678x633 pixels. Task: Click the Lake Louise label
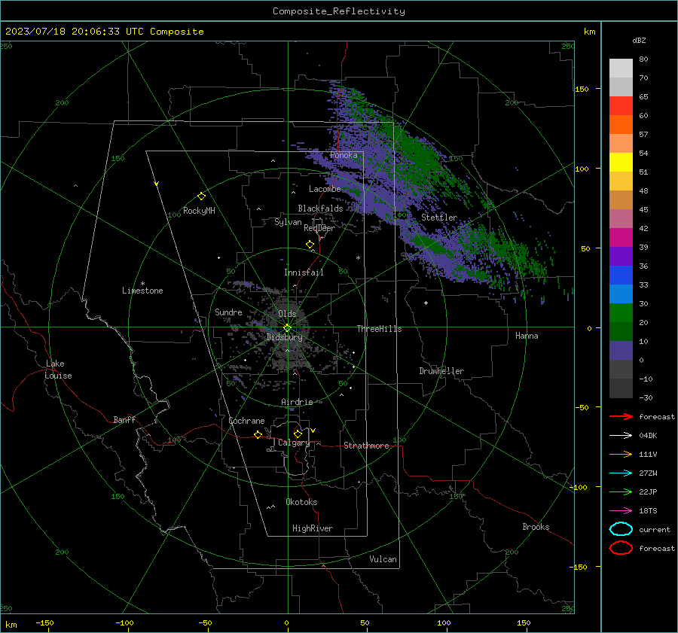click(x=58, y=370)
